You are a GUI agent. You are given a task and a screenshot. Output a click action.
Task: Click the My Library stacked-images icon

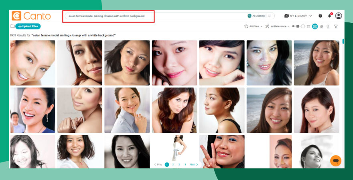286,16
